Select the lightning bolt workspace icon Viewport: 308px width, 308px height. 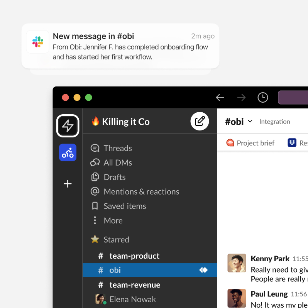tap(68, 126)
